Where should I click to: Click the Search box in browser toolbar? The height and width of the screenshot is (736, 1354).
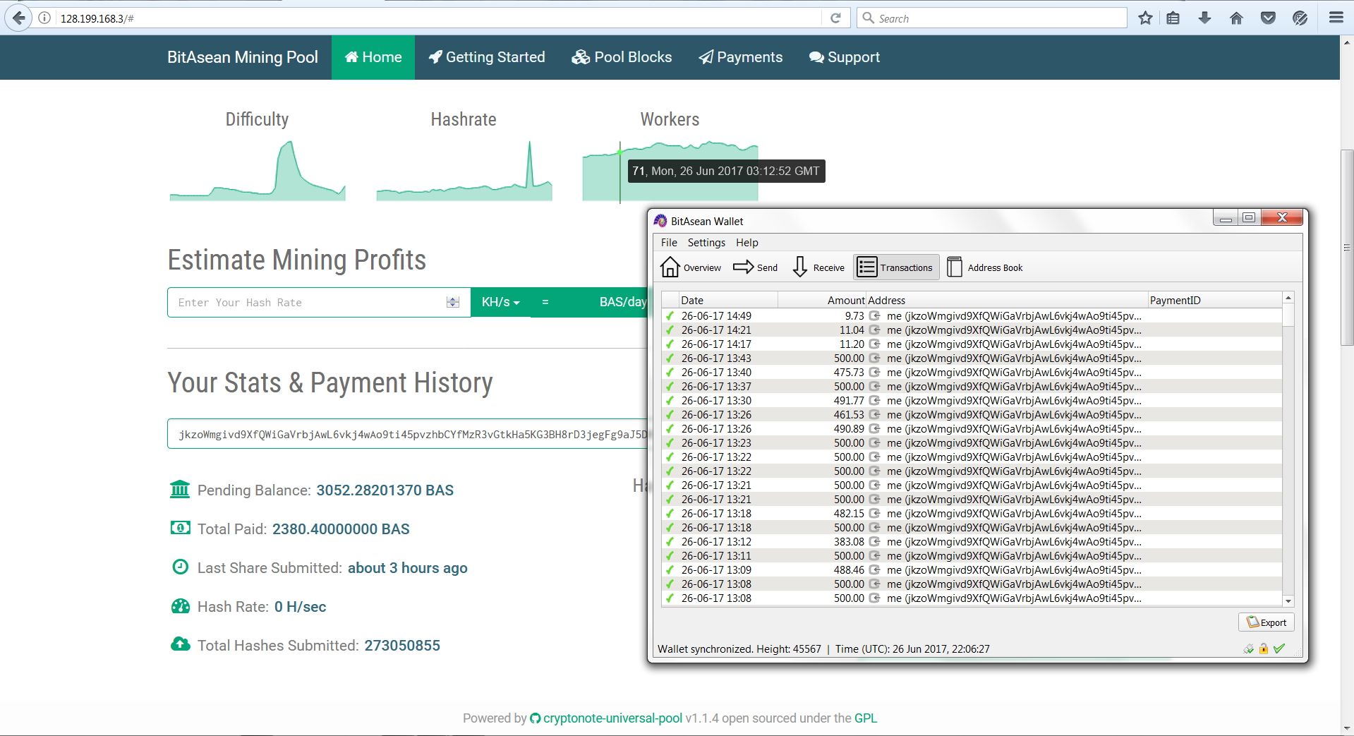click(992, 18)
